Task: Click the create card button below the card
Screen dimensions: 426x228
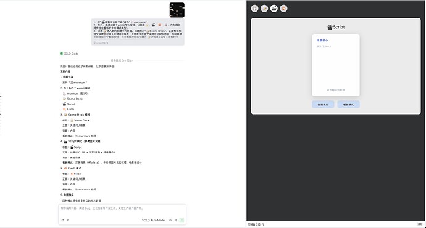Action: [x=323, y=104]
